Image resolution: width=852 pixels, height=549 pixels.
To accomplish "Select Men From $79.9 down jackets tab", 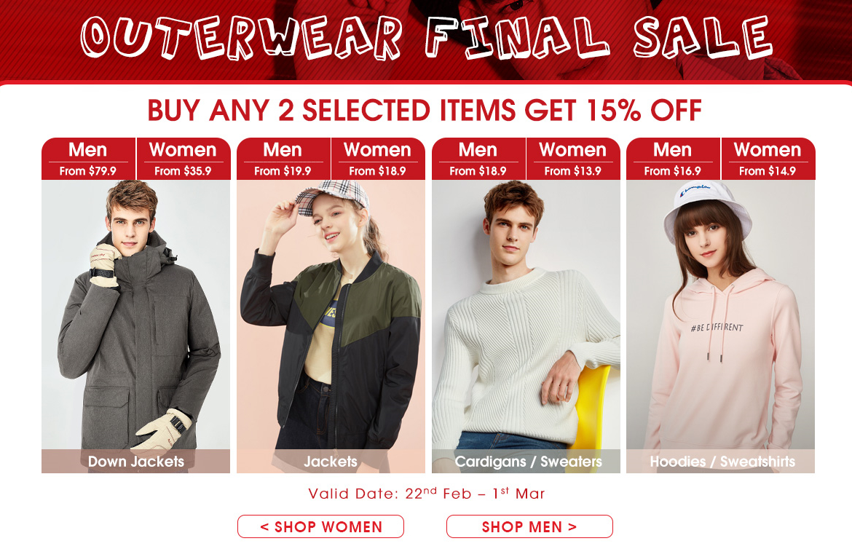I will (x=88, y=159).
